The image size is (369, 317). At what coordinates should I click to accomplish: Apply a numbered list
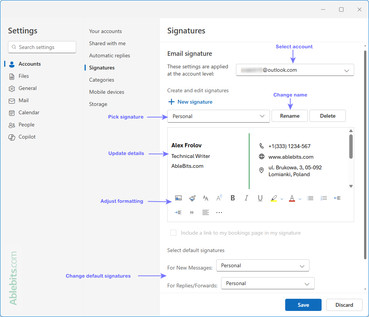coord(323,198)
